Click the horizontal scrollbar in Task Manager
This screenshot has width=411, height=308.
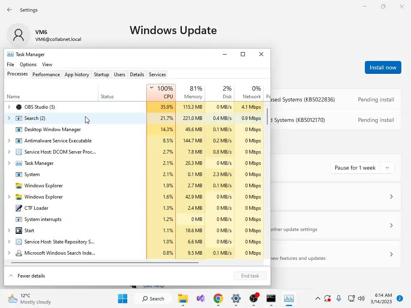[105, 262]
